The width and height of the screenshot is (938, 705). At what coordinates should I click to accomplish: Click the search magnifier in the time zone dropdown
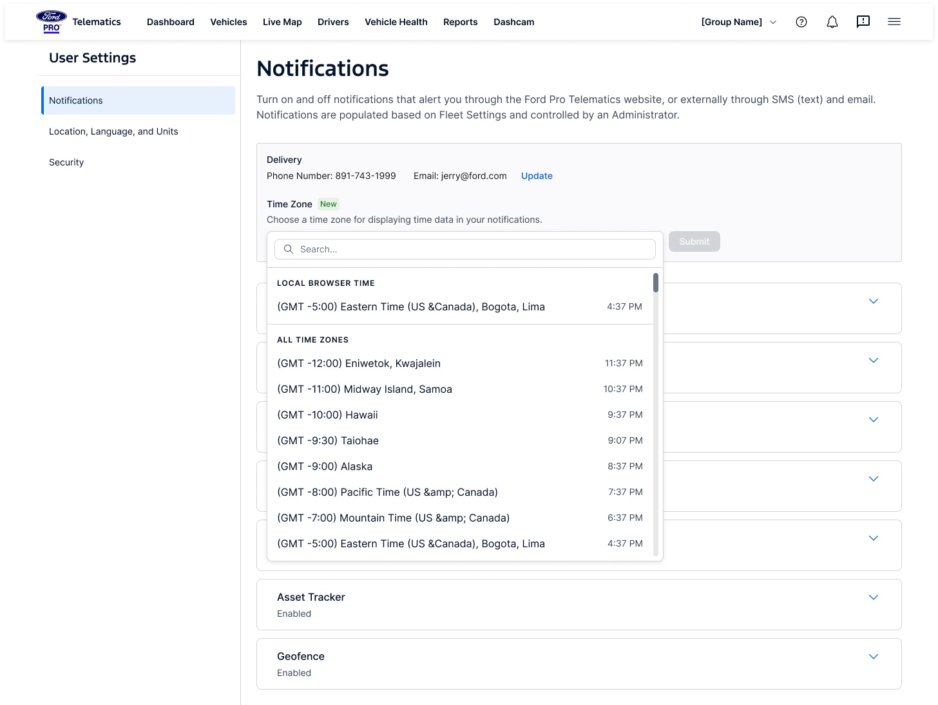(288, 249)
